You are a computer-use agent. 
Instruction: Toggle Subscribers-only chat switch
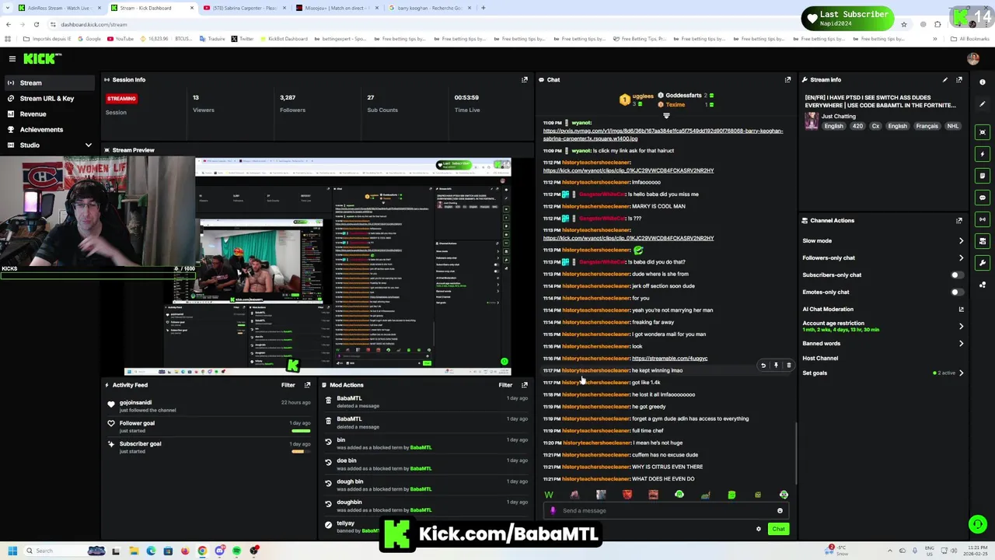[x=957, y=275]
